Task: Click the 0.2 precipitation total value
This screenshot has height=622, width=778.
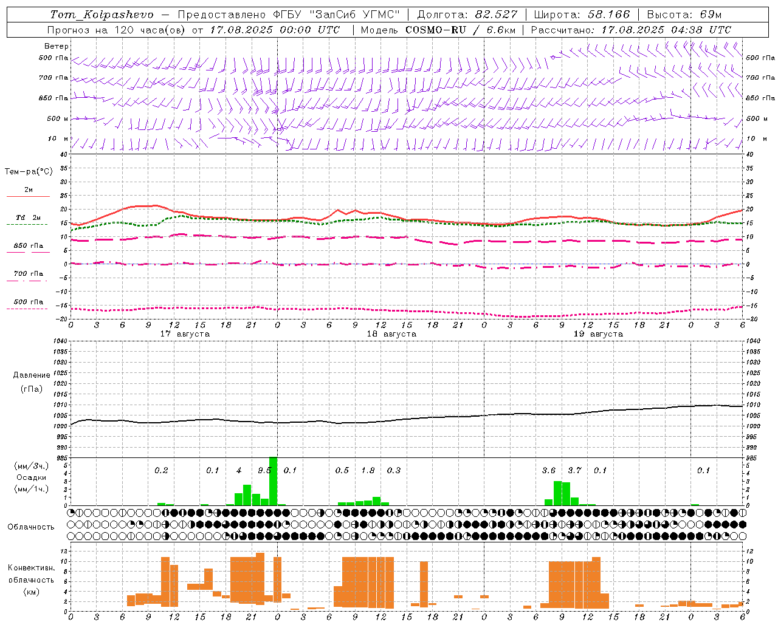Action: [161, 470]
